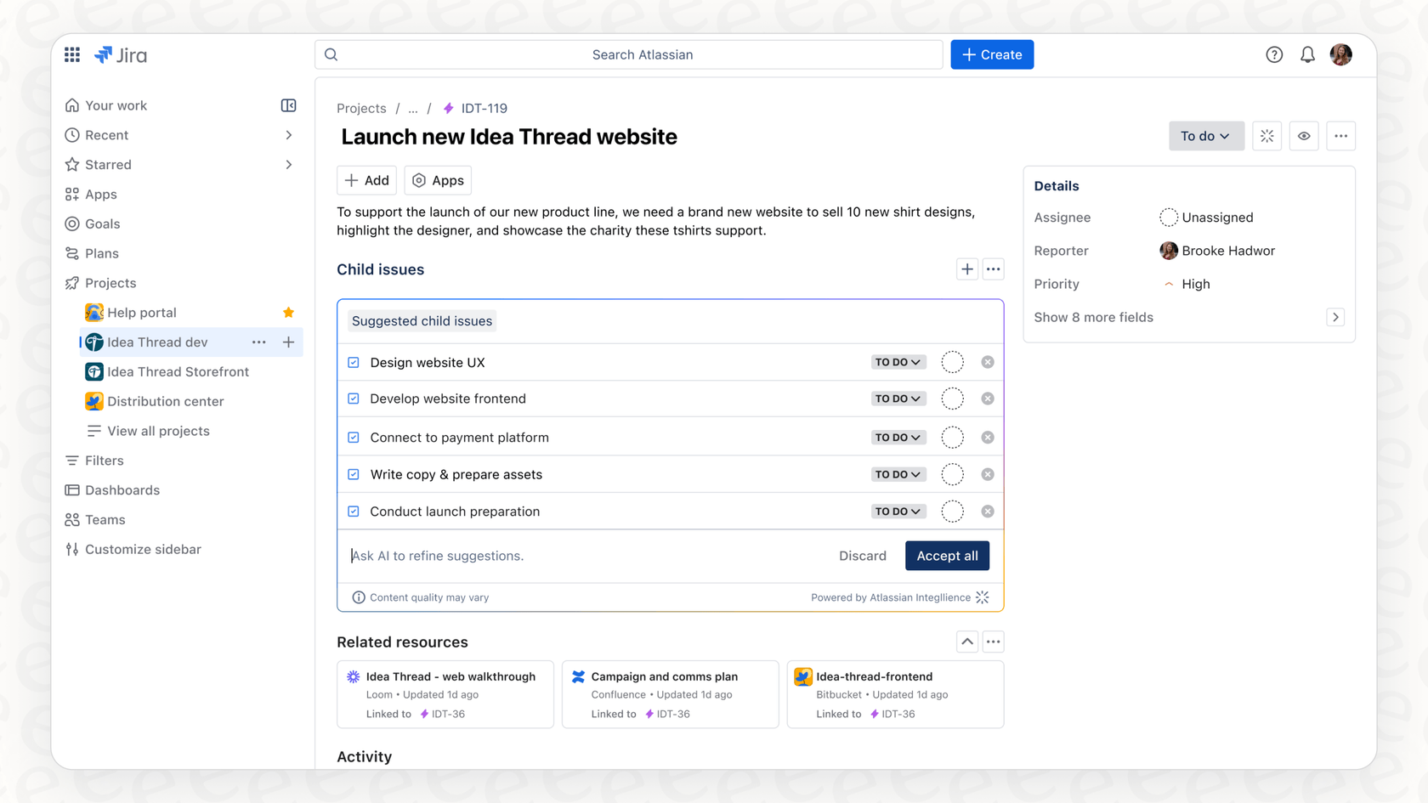Open the To do status dropdown
1428x803 pixels.
1205,136
